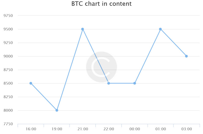Click the 9750 y-axis label
This screenshot has width=203, height=134.
[8, 16]
